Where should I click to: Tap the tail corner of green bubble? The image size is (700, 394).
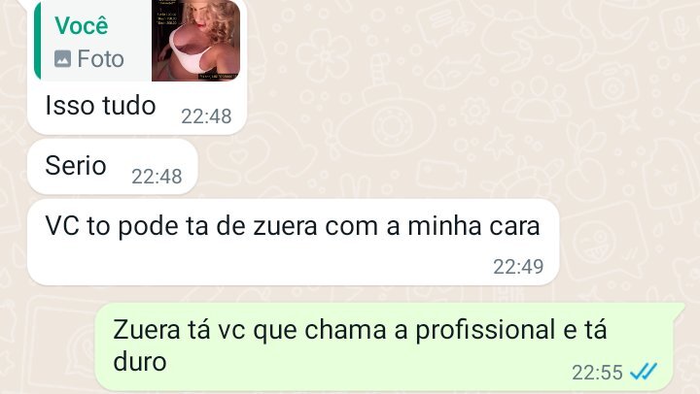point(681,308)
